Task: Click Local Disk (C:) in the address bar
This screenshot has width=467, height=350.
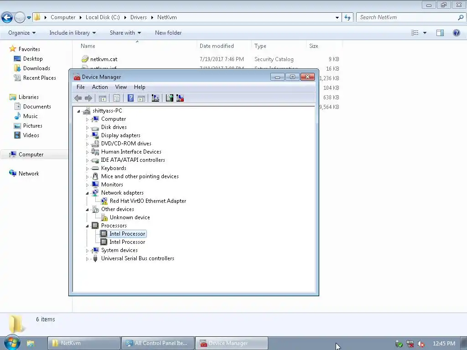Action: 103,17
